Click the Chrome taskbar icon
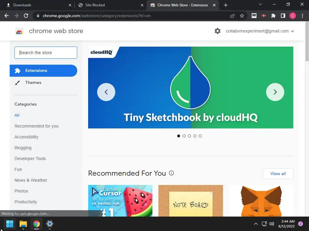309x231 pixels. click(x=37, y=224)
